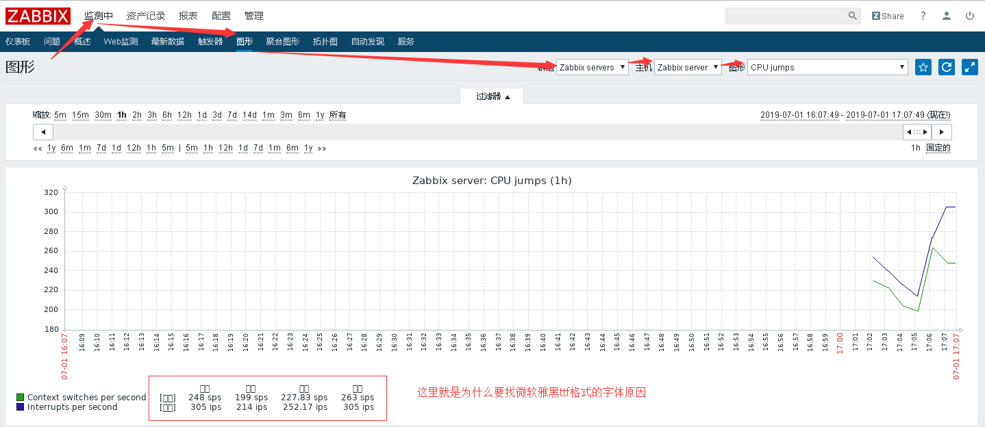
Task: Go to the 聚合图形 submenu
Action: (x=283, y=42)
